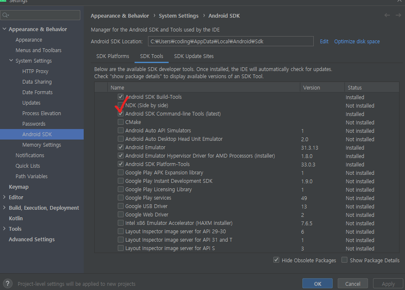Check the CMake checkbox
Viewport: 405px width, 290px height.
pos(121,121)
